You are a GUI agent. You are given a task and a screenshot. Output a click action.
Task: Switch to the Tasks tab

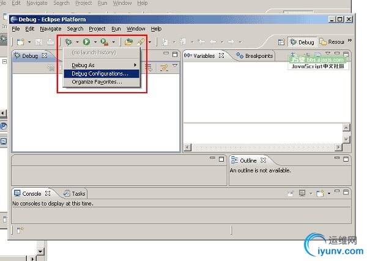[75, 193]
